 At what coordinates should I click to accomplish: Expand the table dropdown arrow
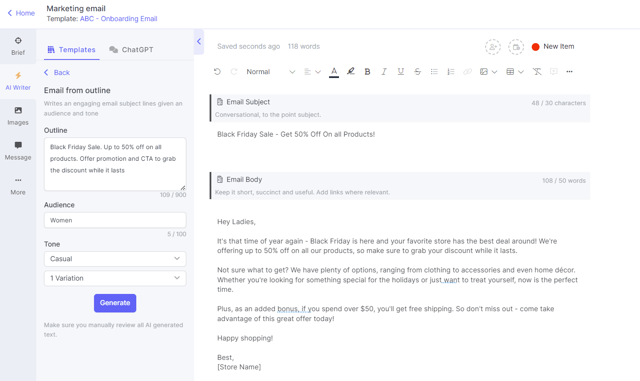pyautogui.click(x=521, y=72)
